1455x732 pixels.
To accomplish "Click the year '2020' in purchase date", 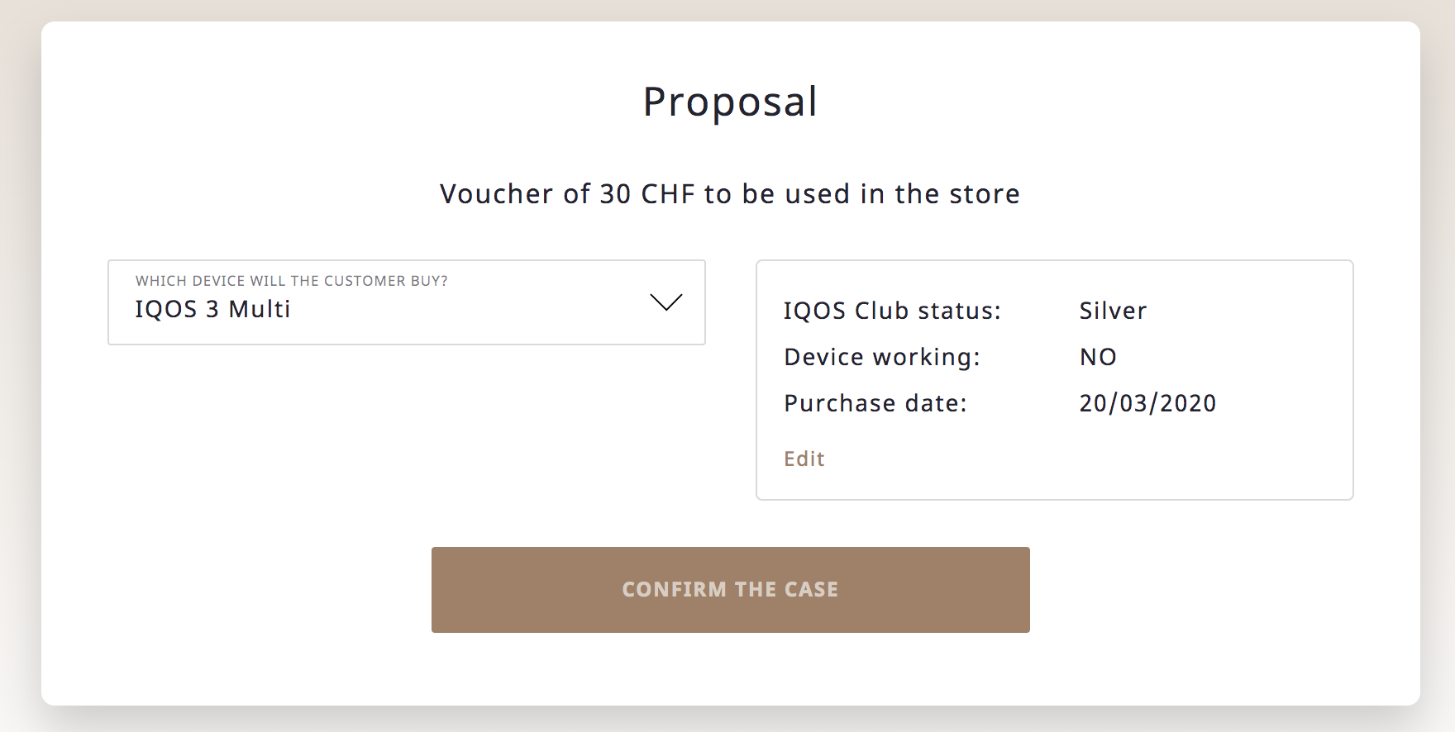I will tap(1188, 403).
